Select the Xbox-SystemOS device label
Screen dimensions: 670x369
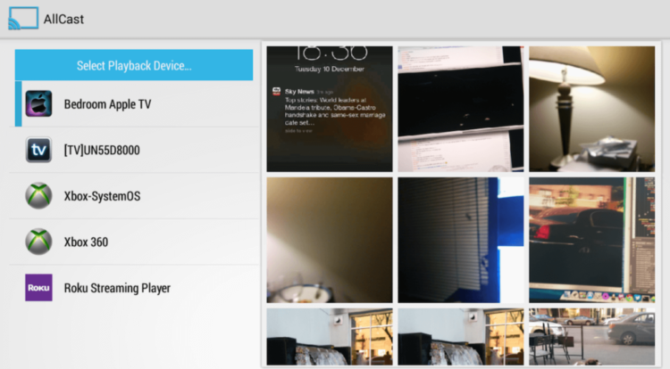102,196
